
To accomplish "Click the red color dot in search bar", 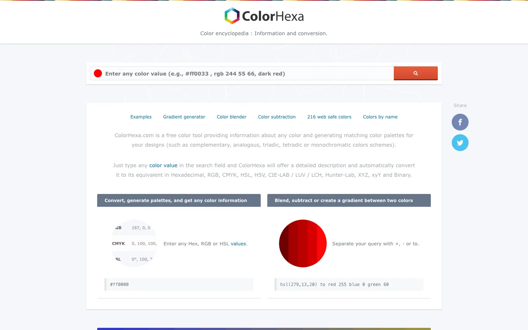I will pos(98,73).
